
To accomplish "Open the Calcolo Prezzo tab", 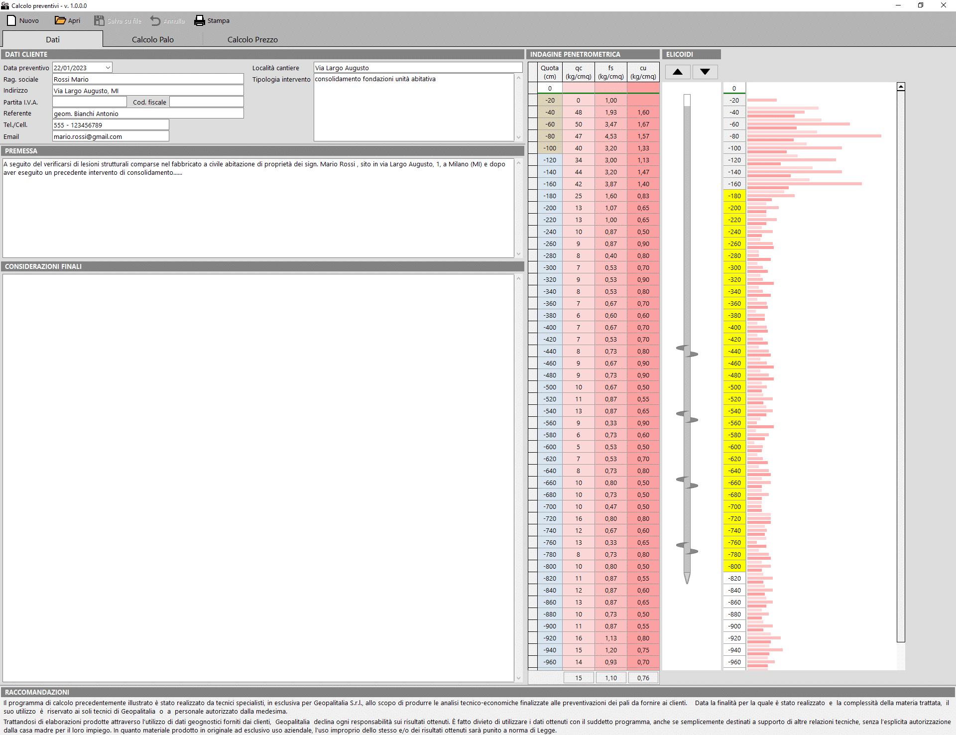I will point(252,39).
